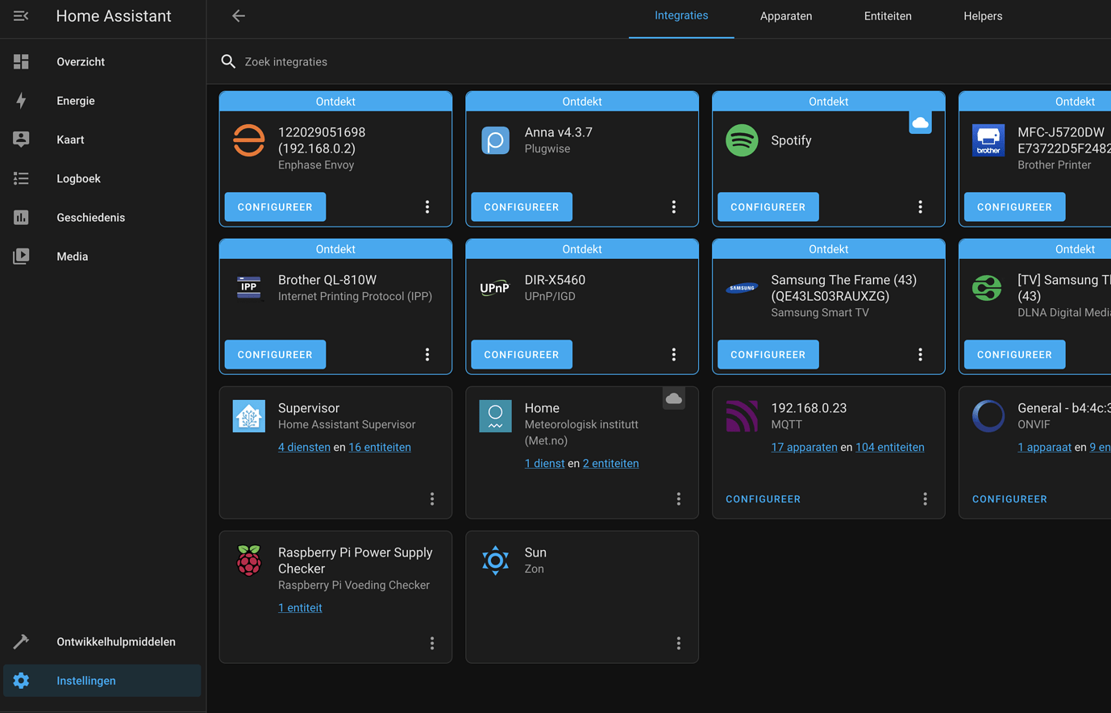Click the Ontwikkelhulpmiddelen hammer icon
The width and height of the screenshot is (1111, 713).
tap(21, 642)
